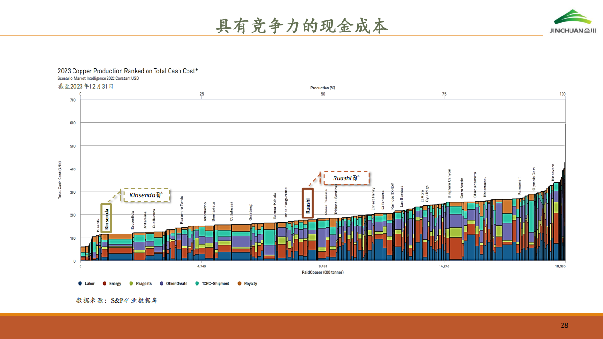Click the 700 value on the cost axis

point(73,100)
